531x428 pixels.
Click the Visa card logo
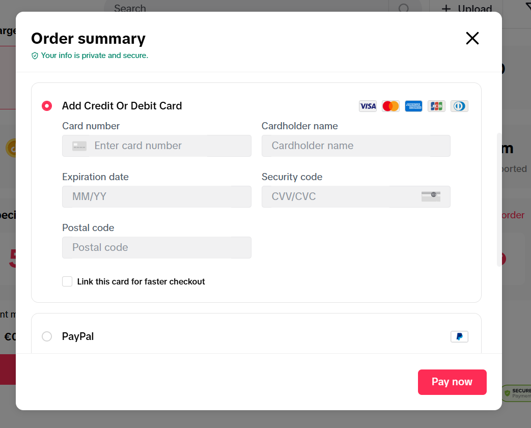(368, 106)
